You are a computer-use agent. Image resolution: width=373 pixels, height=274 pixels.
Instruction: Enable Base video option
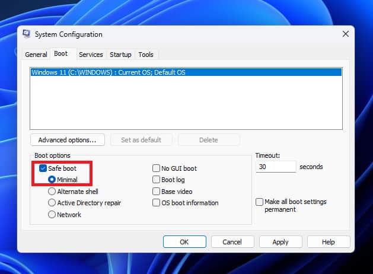click(x=157, y=192)
